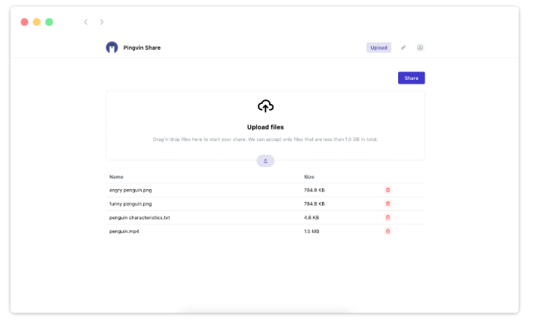This screenshot has width=533, height=324.
Task: Click the cloud upload icon
Action: (x=265, y=106)
